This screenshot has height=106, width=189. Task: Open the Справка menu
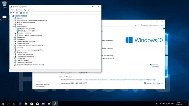(31, 10)
